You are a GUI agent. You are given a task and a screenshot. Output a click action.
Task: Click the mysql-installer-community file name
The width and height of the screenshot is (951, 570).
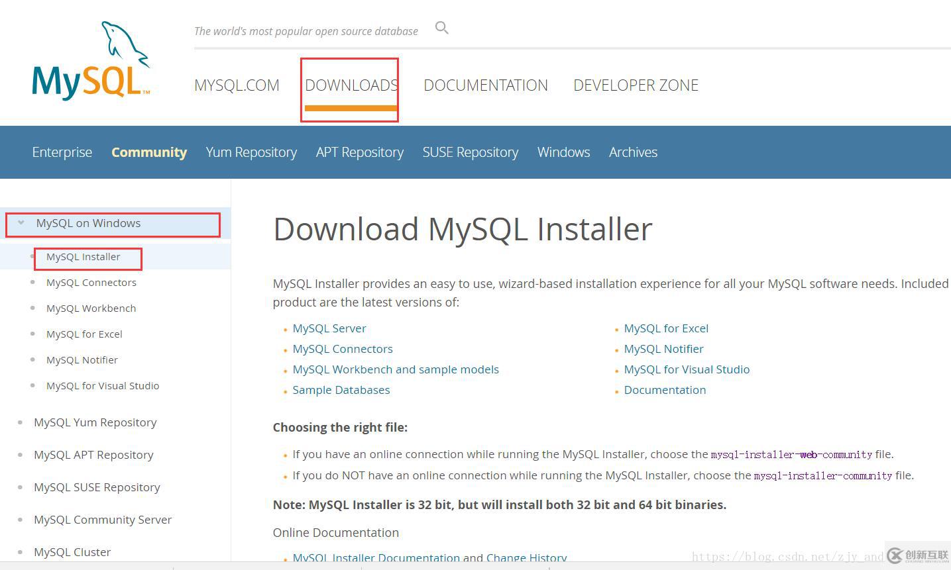click(823, 476)
